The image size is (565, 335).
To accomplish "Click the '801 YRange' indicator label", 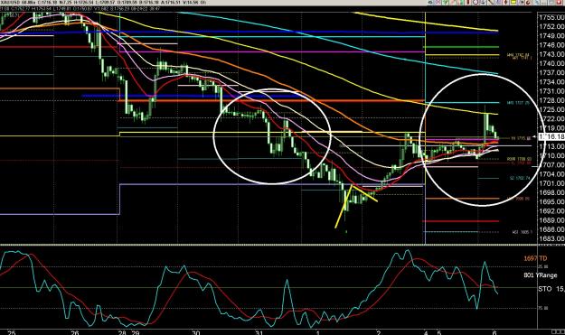I will click(x=540, y=275).
